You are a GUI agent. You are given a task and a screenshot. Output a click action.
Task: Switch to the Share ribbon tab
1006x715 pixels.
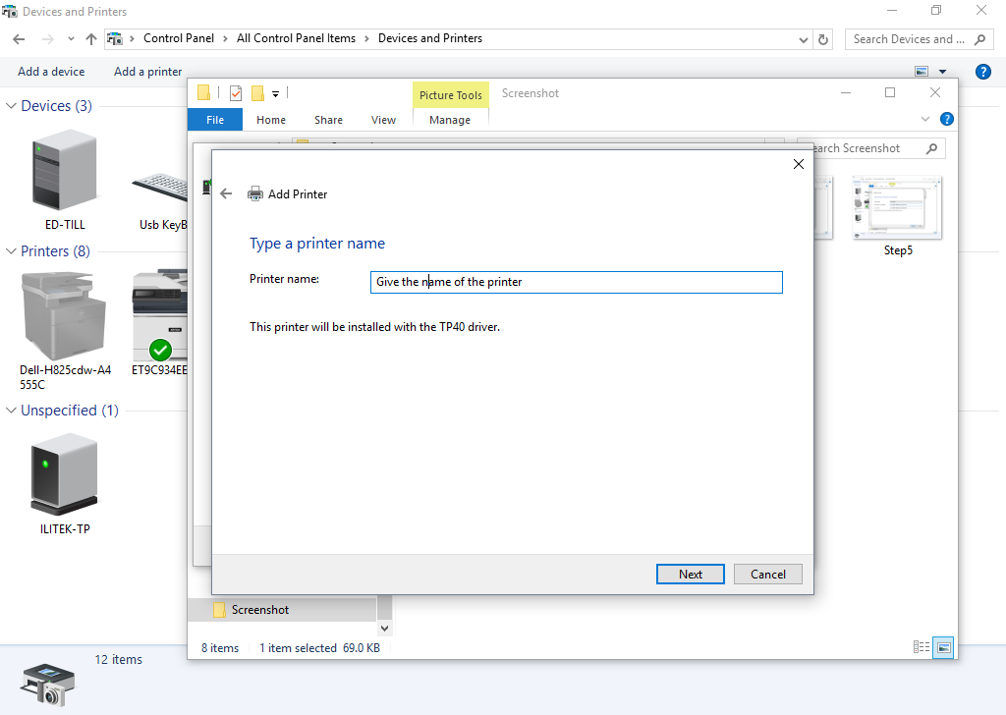[x=328, y=120]
